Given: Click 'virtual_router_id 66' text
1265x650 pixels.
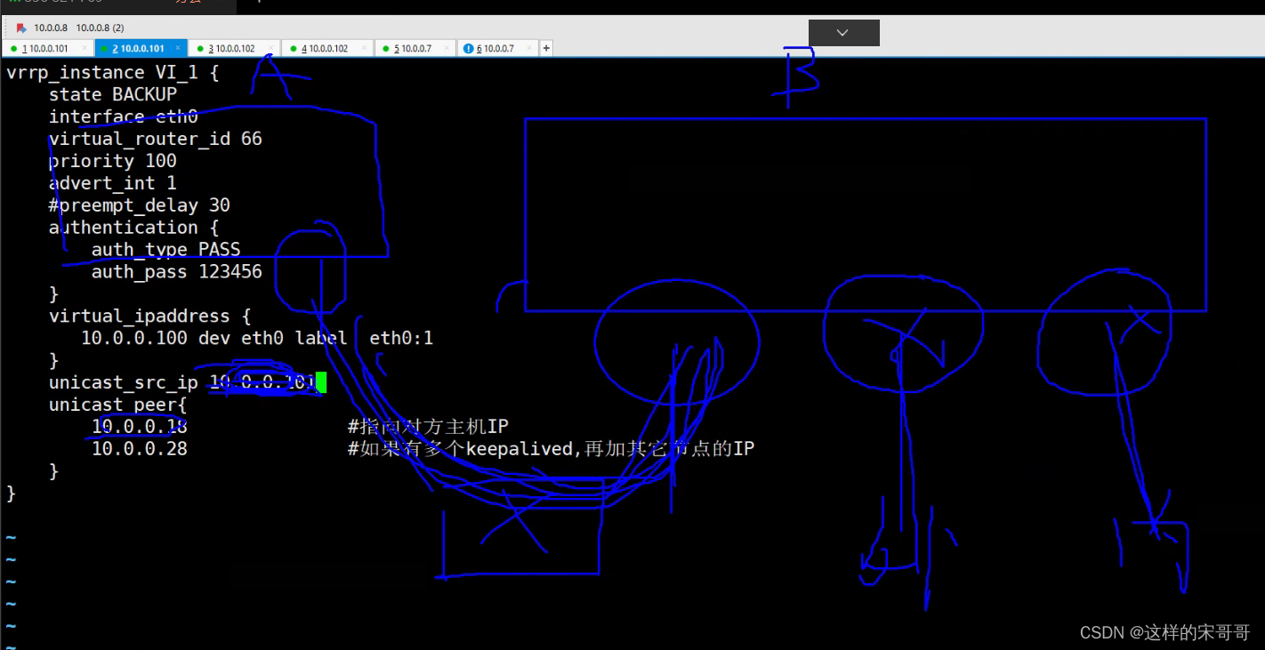Looking at the screenshot, I should 156,139.
